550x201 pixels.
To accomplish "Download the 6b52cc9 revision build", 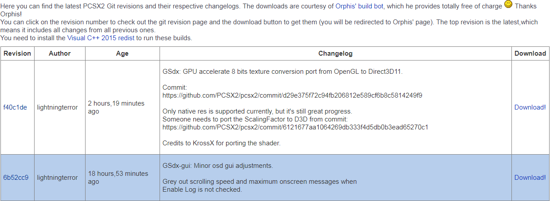I will [530, 178].
